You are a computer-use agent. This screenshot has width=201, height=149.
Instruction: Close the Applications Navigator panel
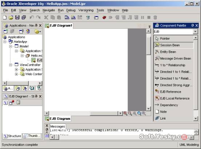click(40, 25)
